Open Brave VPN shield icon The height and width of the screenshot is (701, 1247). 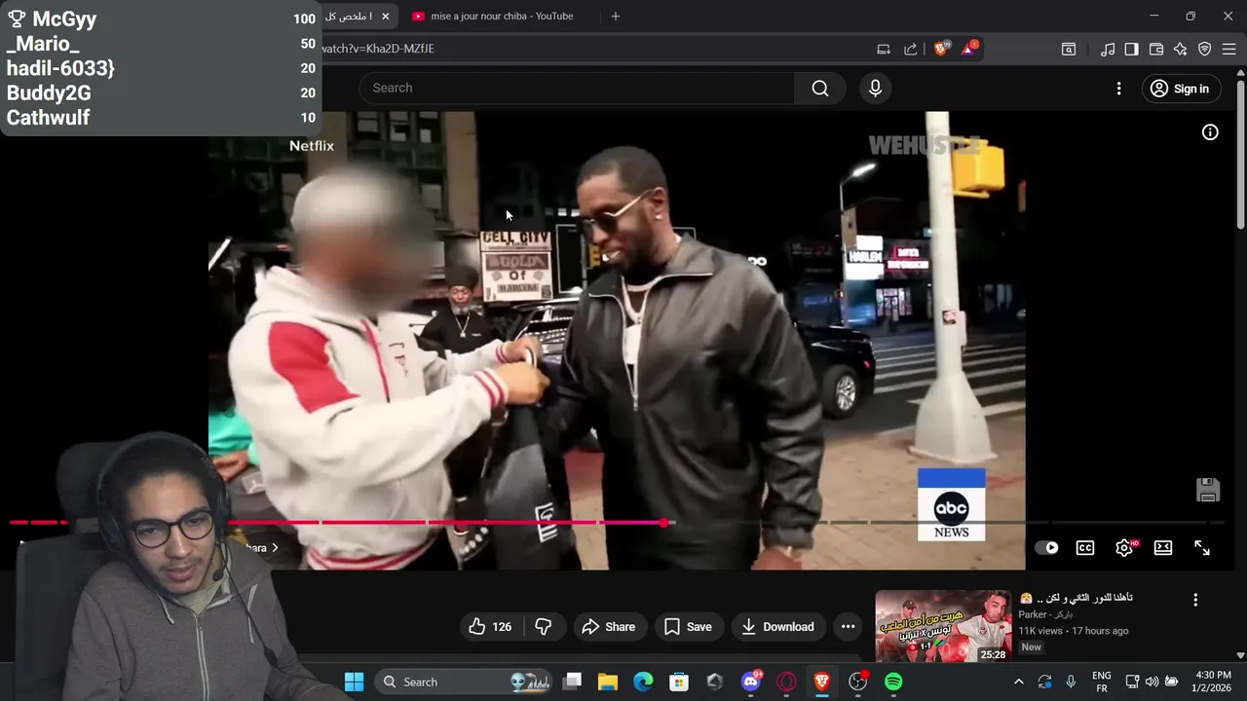coord(1205,49)
